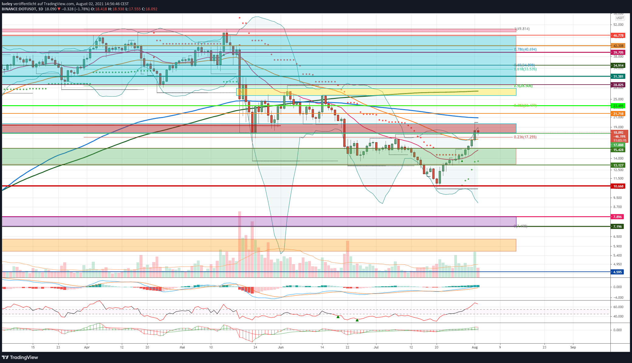Select the 10.668 red support price label
This screenshot has width=632, height=363.
(x=618, y=186)
